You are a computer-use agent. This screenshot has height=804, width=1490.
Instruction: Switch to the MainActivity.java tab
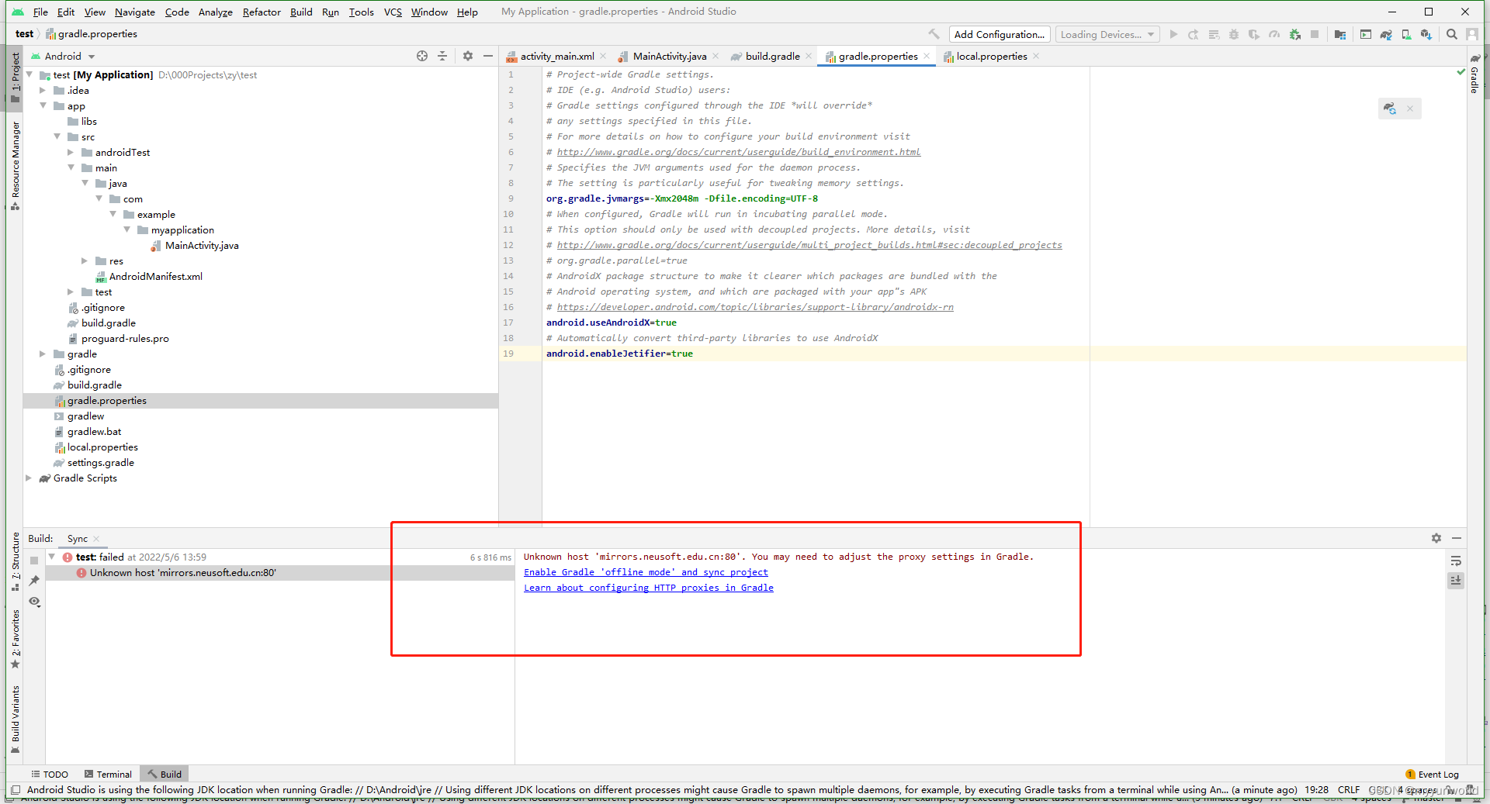coord(669,56)
